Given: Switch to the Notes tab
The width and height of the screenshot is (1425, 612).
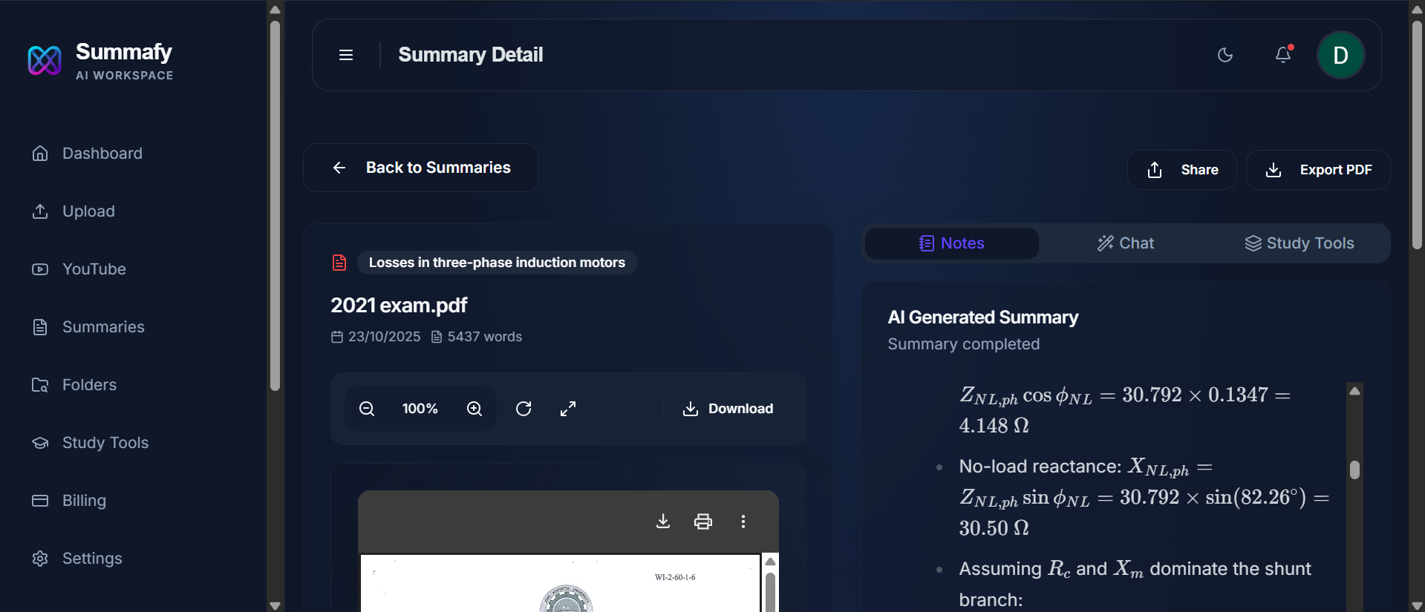Looking at the screenshot, I should pyautogui.click(x=952, y=243).
